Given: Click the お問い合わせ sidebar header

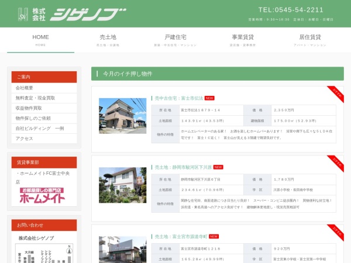Looking at the screenshot, I should 44,225.
